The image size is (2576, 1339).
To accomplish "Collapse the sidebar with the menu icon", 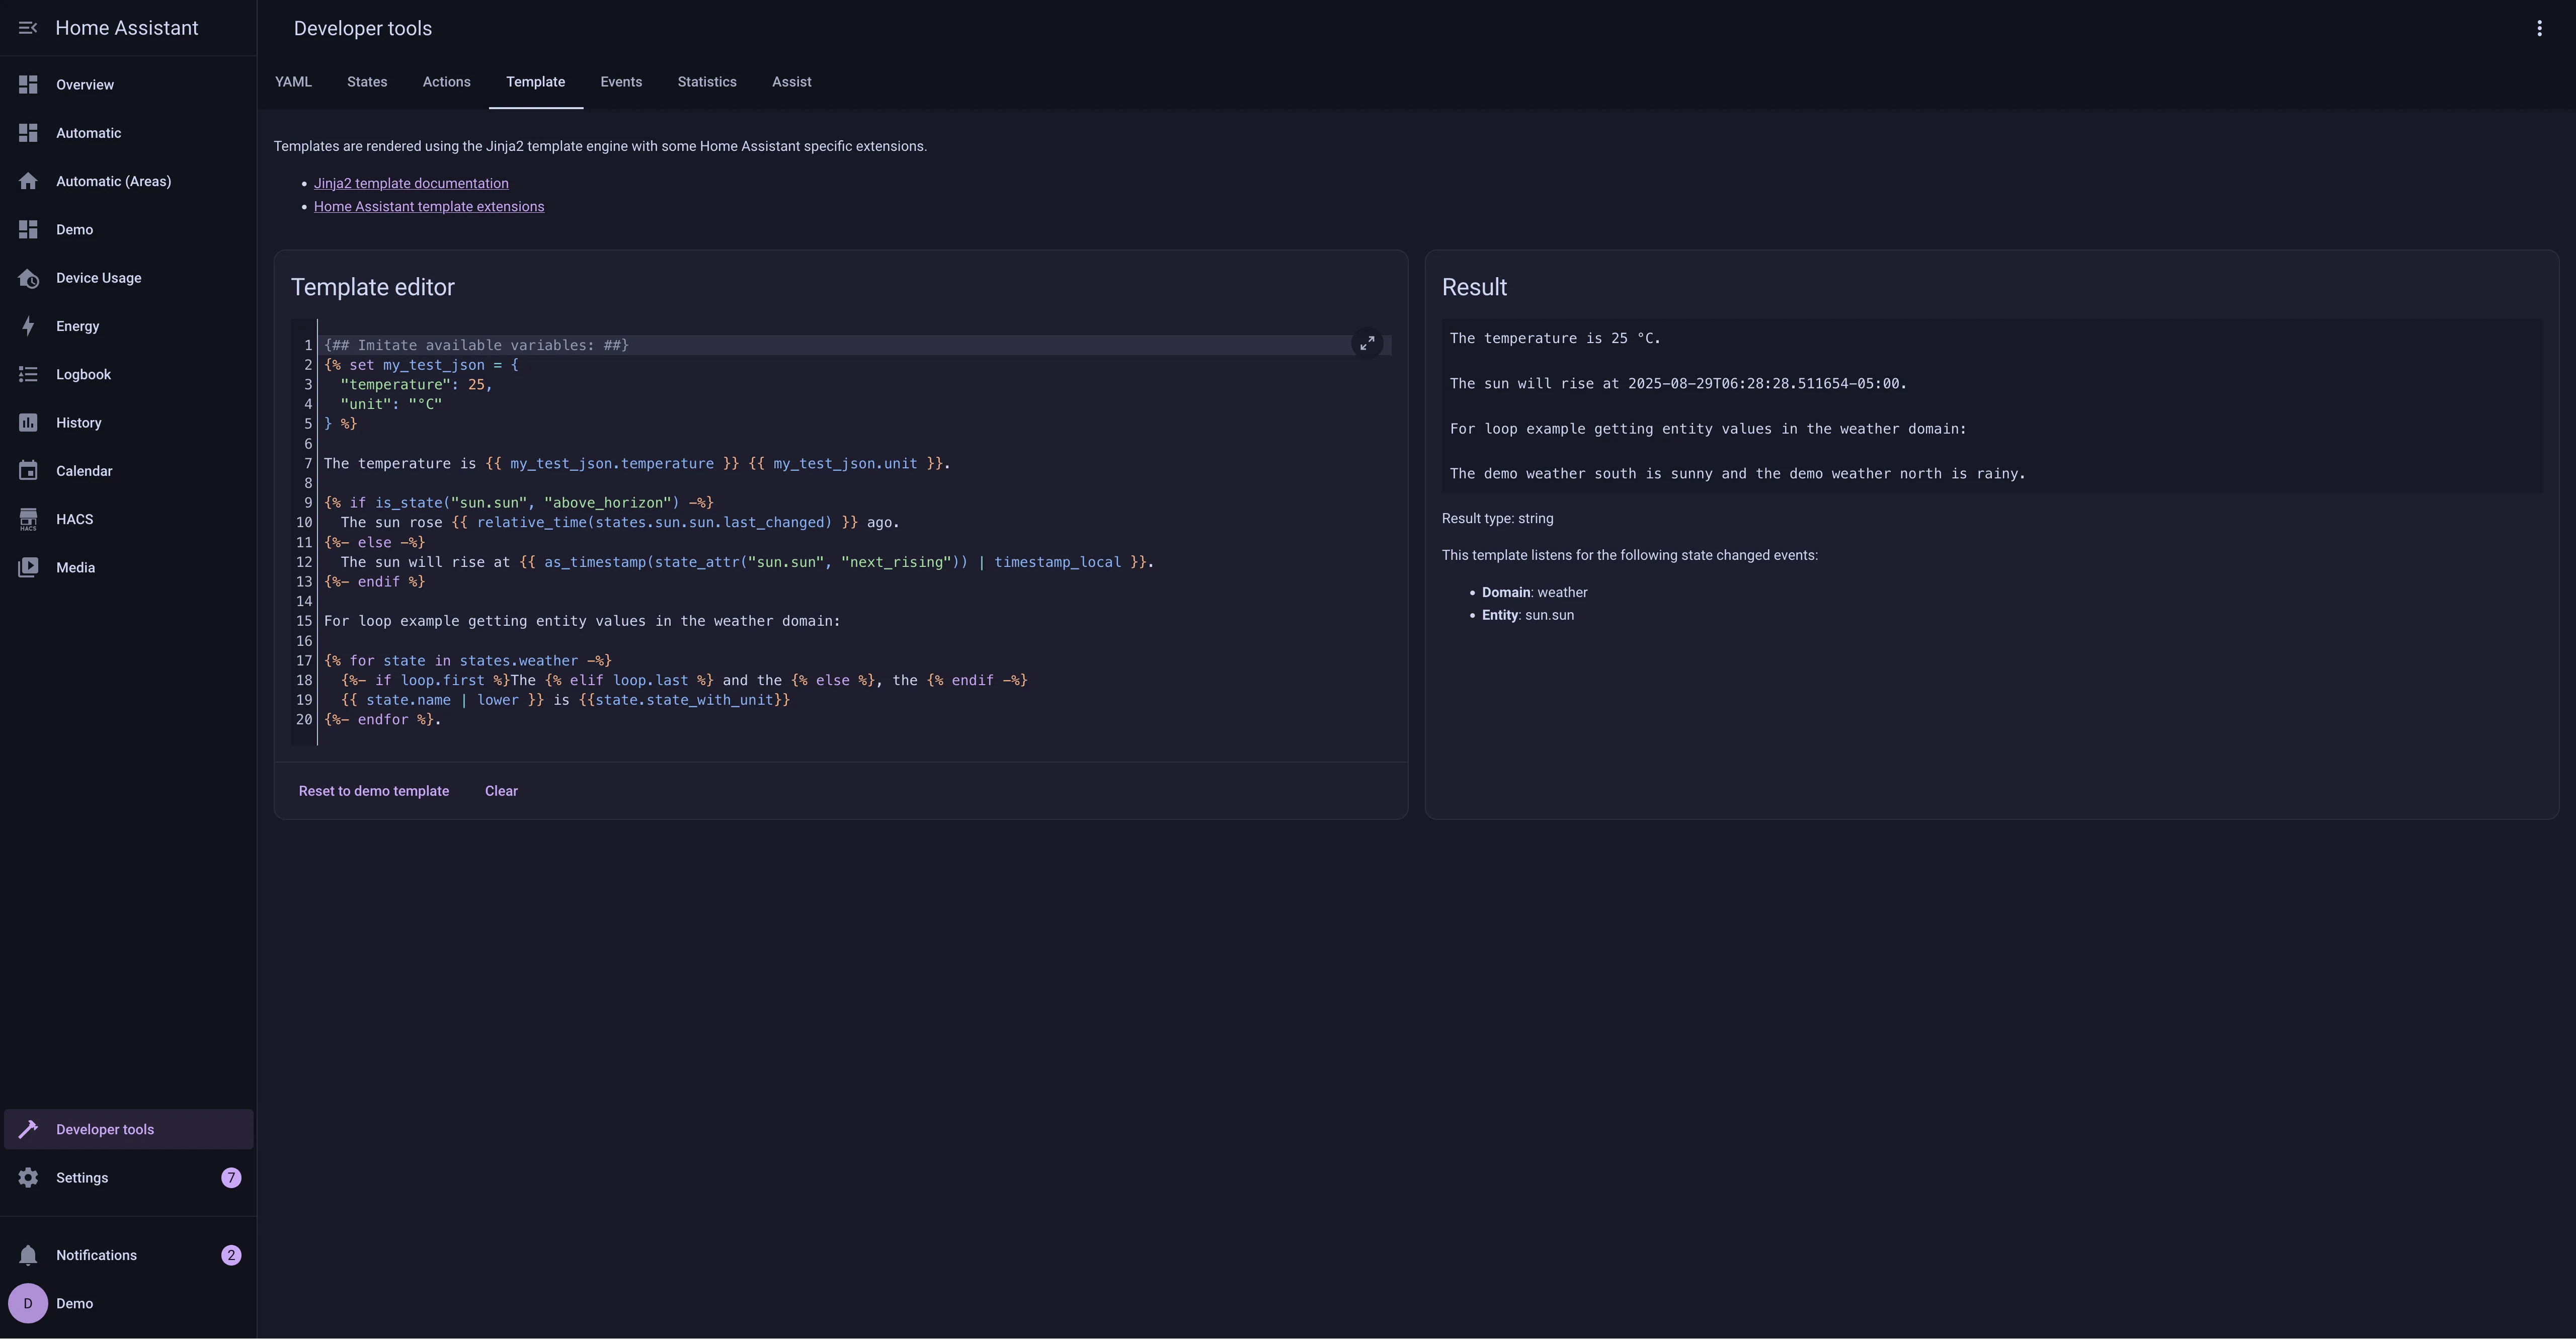I will (x=28, y=28).
